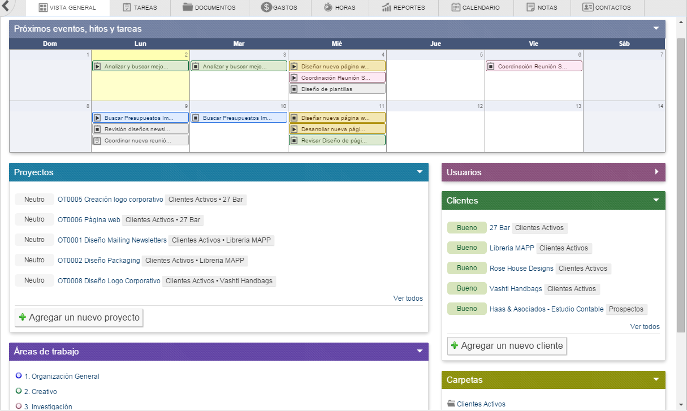Click the Documentos folder icon

(x=188, y=7)
